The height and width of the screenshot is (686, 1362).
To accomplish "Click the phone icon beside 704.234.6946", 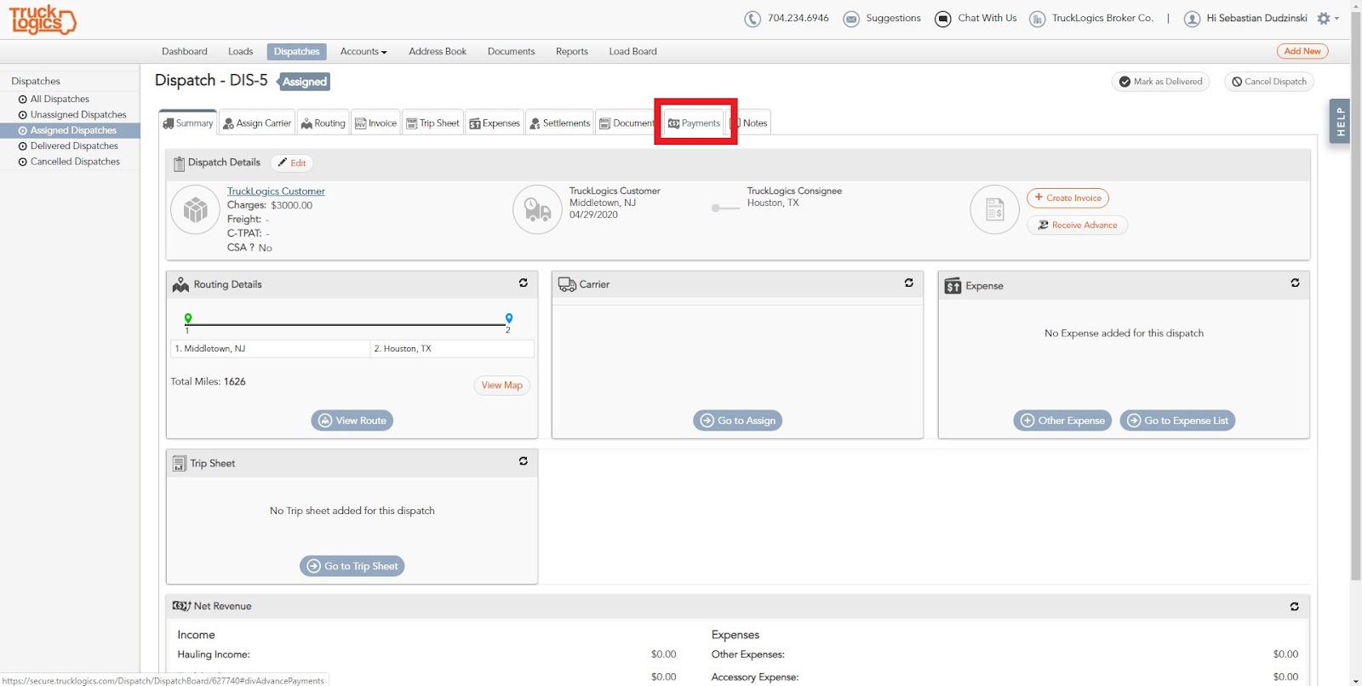I will (753, 19).
